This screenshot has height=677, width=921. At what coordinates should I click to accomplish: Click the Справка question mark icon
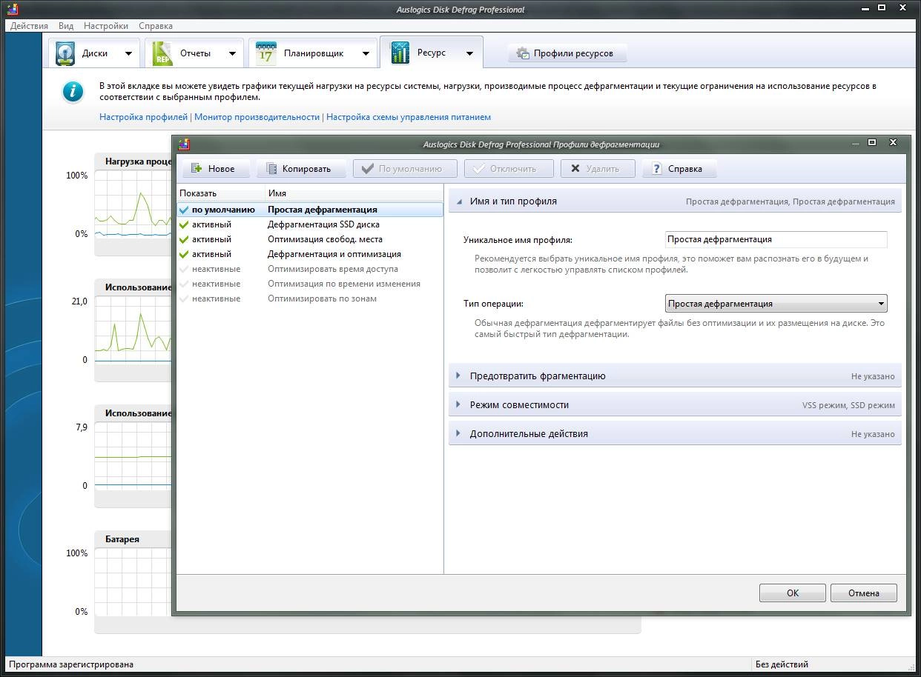656,169
